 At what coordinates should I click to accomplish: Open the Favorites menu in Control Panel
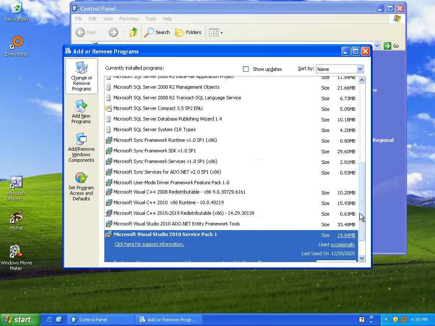[x=129, y=19]
